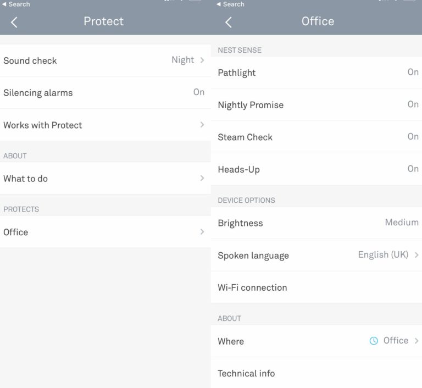
Task: Tap the ABOUT header on the Office screen
Action: (x=229, y=319)
